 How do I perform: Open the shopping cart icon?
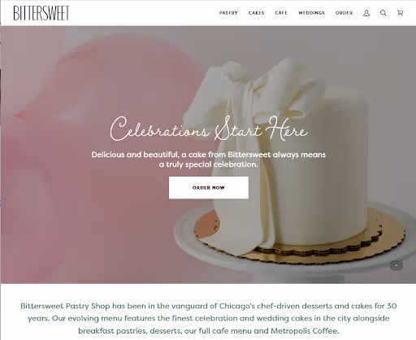(400, 13)
